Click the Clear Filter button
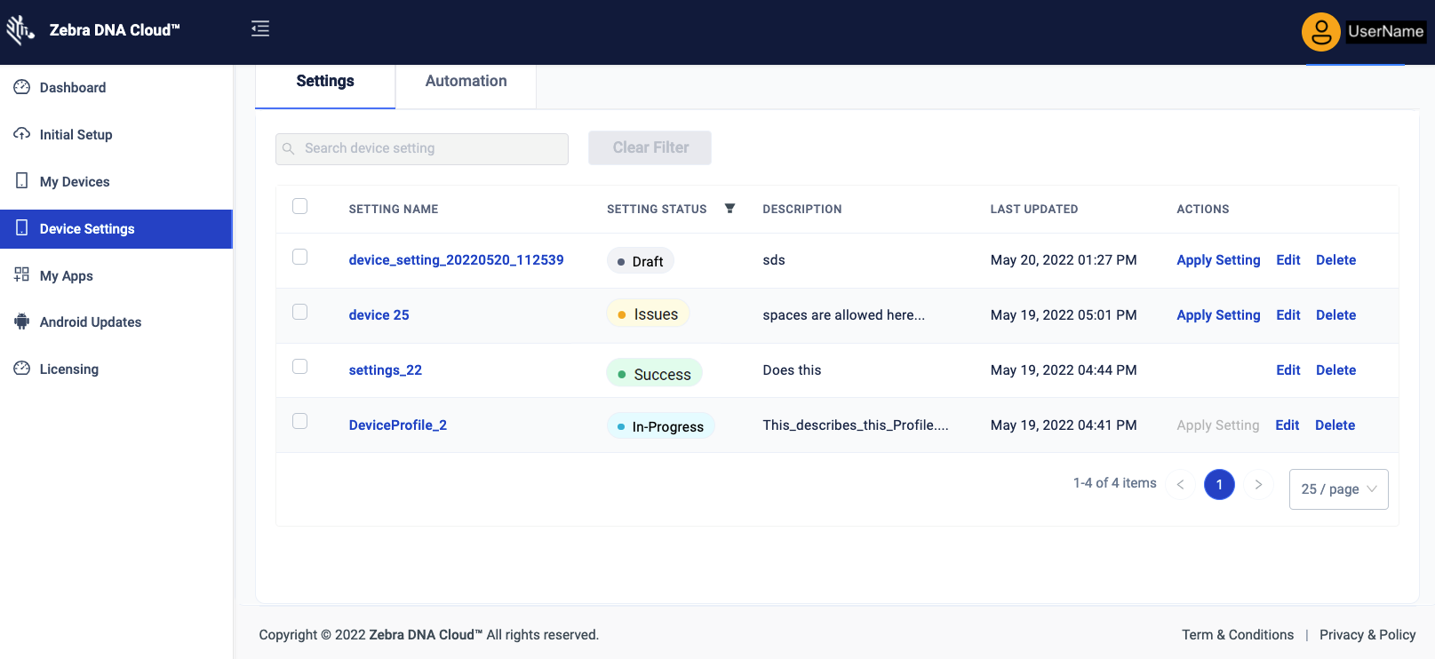The width and height of the screenshot is (1435, 659). [x=650, y=147]
